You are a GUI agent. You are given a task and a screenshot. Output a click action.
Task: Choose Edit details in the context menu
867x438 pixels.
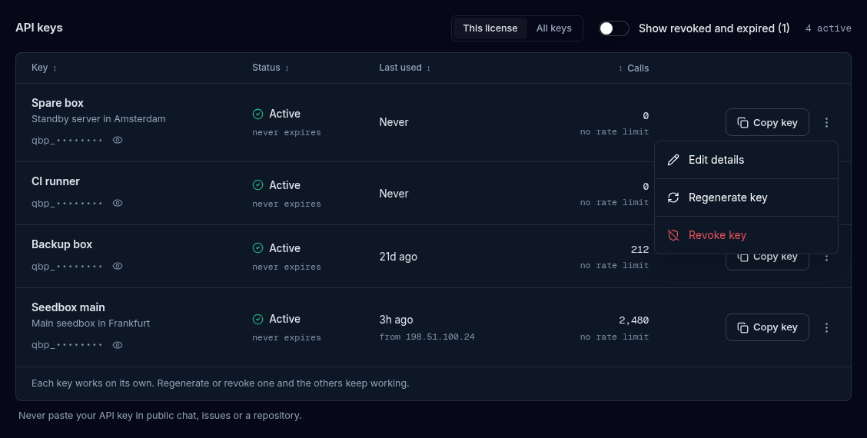pos(746,160)
